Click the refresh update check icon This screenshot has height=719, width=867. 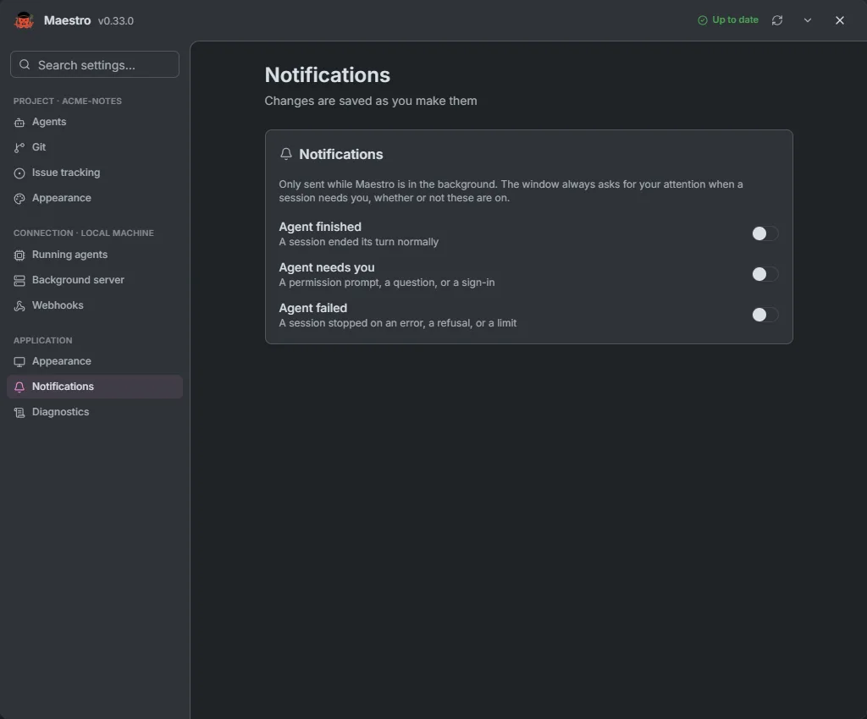pos(777,20)
